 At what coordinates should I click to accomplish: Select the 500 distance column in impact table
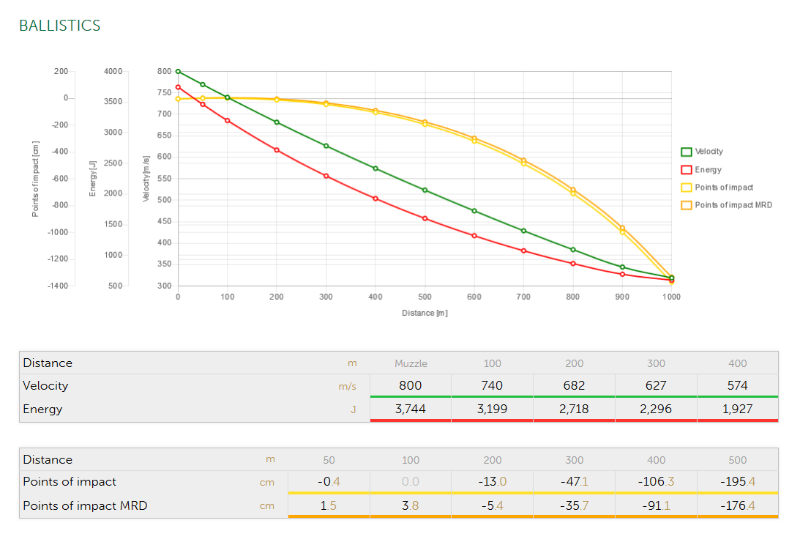(737, 460)
